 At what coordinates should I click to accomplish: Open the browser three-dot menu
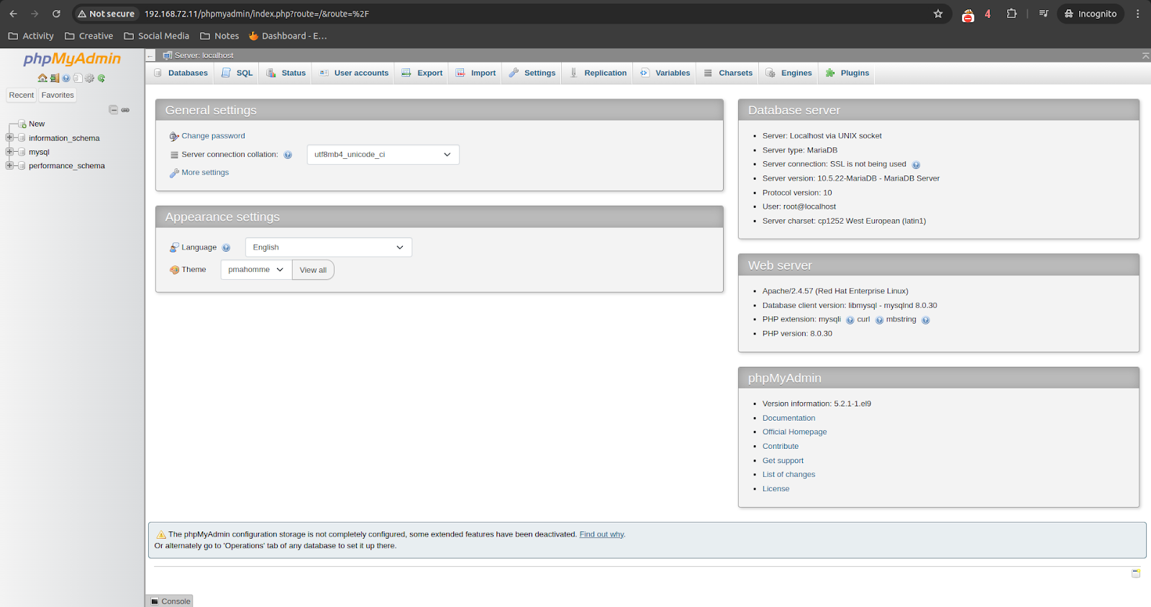(x=1137, y=14)
